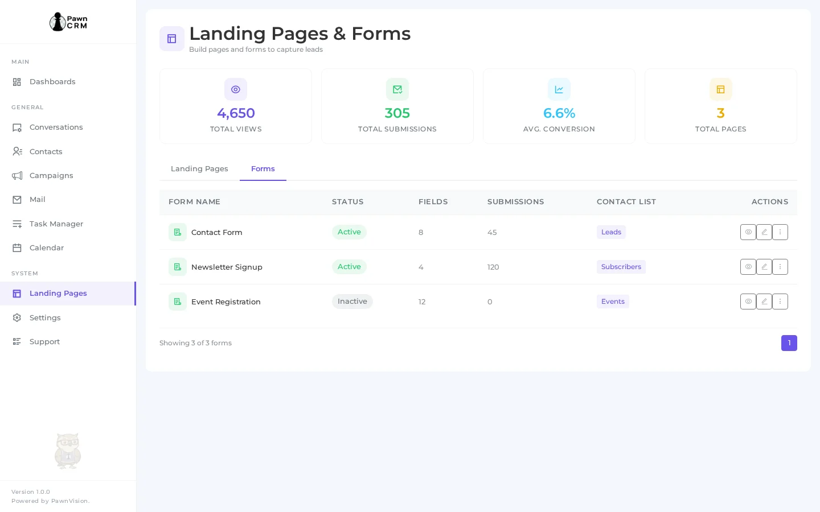The image size is (820, 512).
Task: Open the Task Manager section
Action: tap(56, 224)
